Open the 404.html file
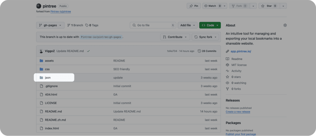 click(51, 95)
